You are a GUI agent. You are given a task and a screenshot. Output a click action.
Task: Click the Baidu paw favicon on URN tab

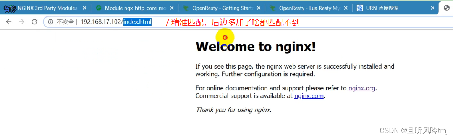coord(360,8)
